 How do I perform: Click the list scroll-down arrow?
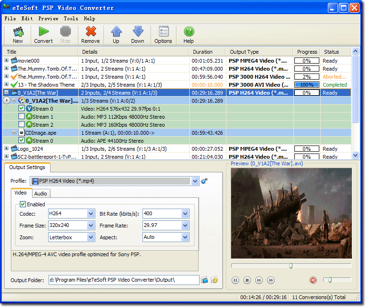356,155
